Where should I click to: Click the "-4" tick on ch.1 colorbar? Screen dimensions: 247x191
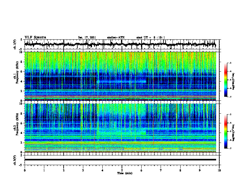coord(230,71)
